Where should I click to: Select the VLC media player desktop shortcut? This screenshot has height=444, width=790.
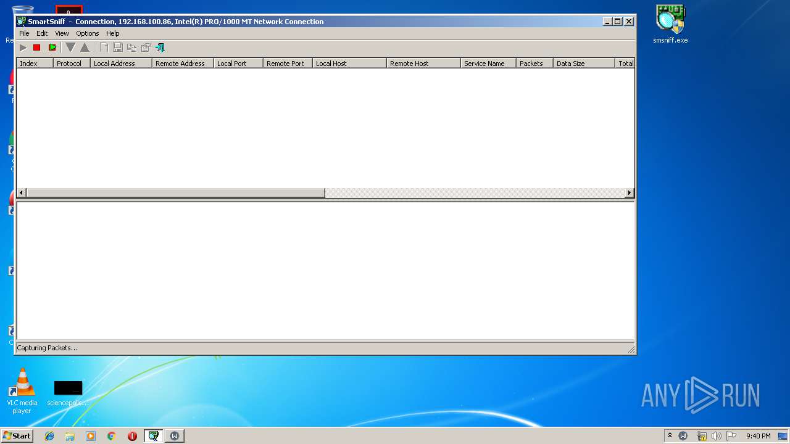click(22, 391)
